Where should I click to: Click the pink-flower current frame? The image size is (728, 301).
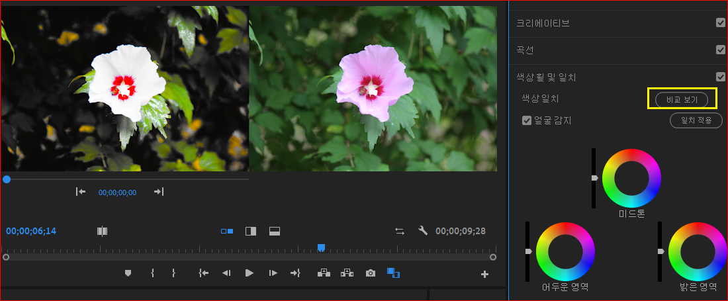tap(373, 89)
